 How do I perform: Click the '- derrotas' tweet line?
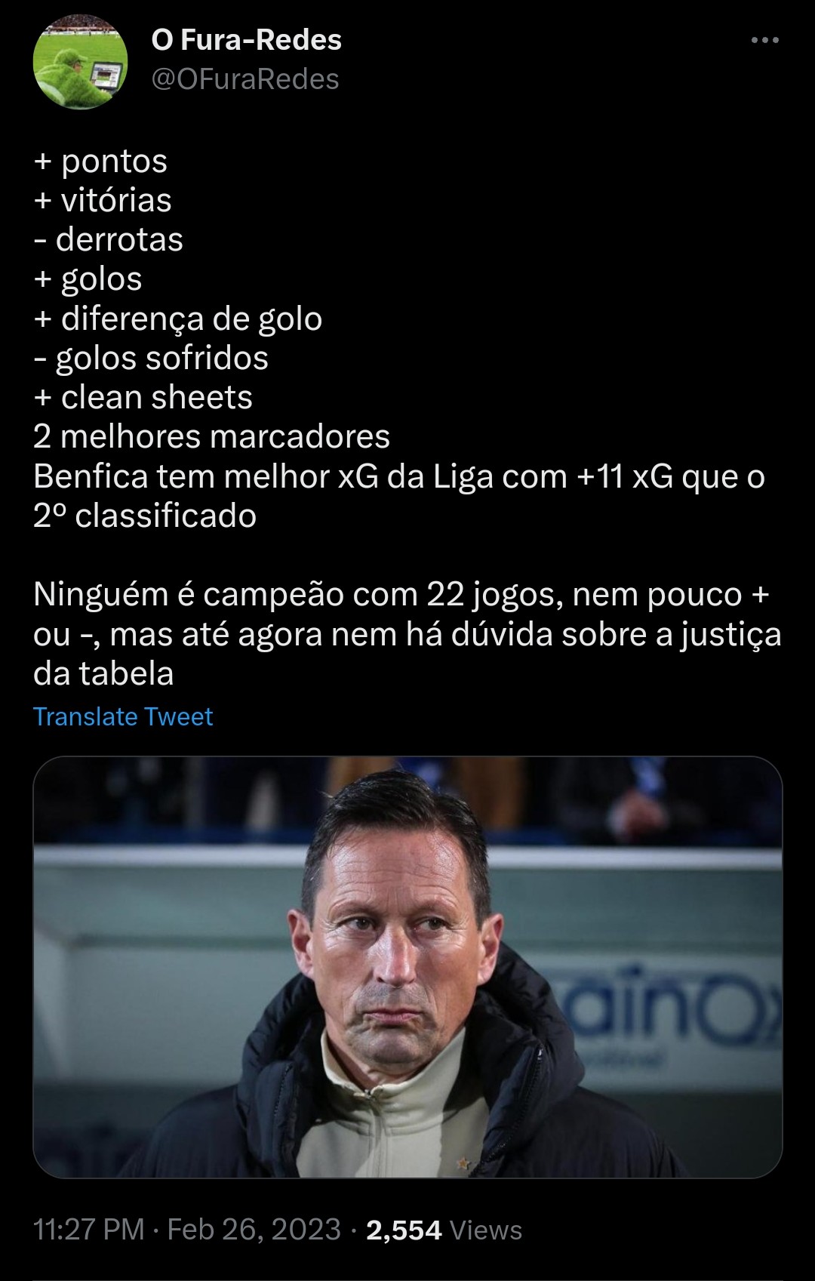pyautogui.click(x=108, y=240)
